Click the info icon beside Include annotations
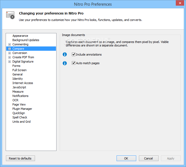This screenshot has width=186, height=167. 65,55
